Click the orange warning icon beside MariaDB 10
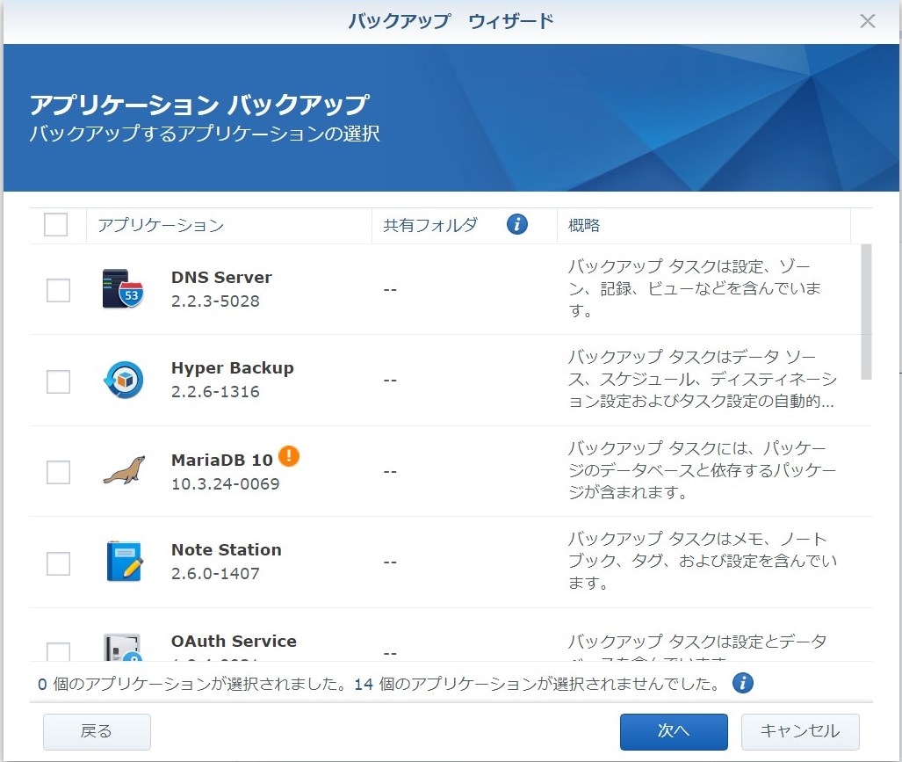The height and width of the screenshot is (762, 902). point(289,456)
